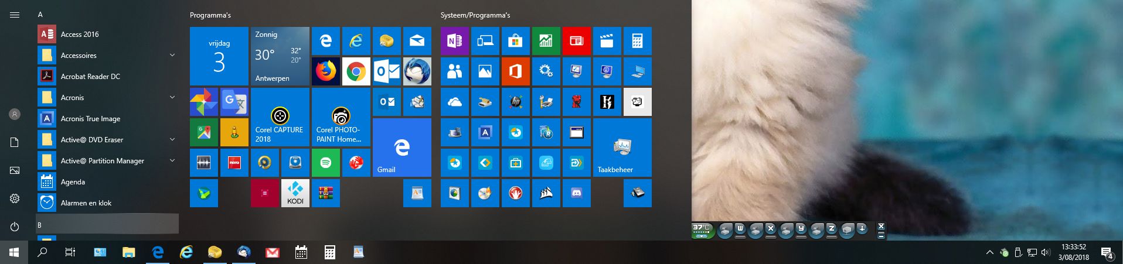Open the OneNote tile
The width and height of the screenshot is (1123, 264).
pyautogui.click(x=455, y=41)
